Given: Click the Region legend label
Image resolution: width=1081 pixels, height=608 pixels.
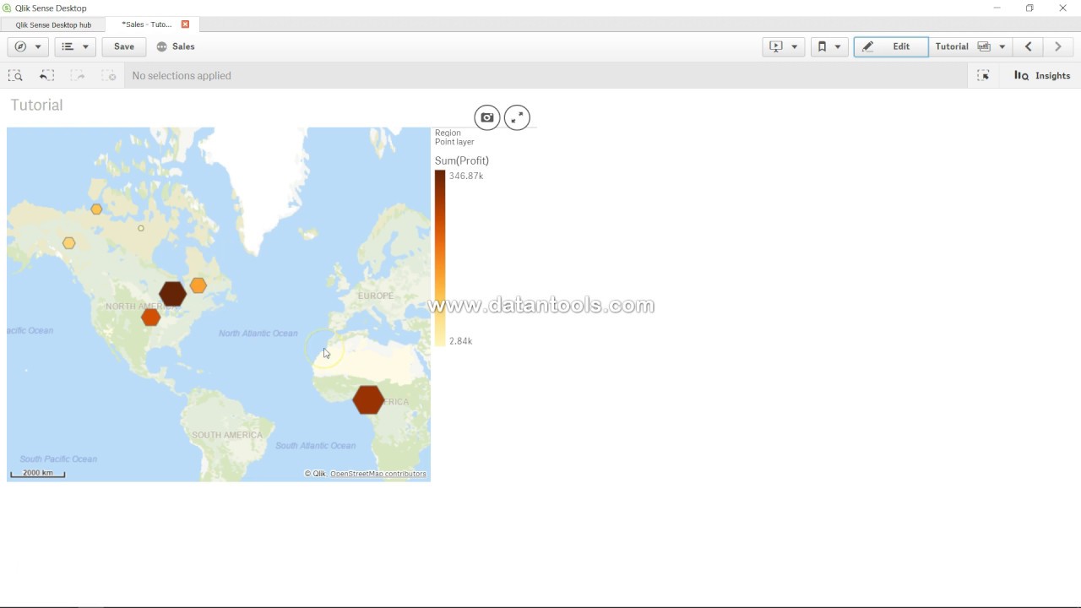Looking at the screenshot, I should pyautogui.click(x=448, y=133).
